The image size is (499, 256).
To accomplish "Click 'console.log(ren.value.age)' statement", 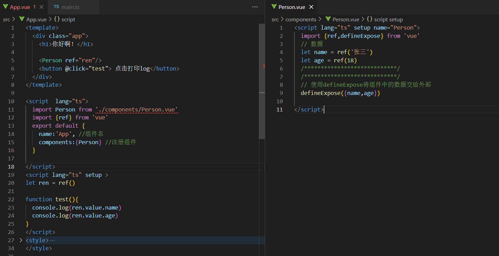I will (x=75, y=215).
